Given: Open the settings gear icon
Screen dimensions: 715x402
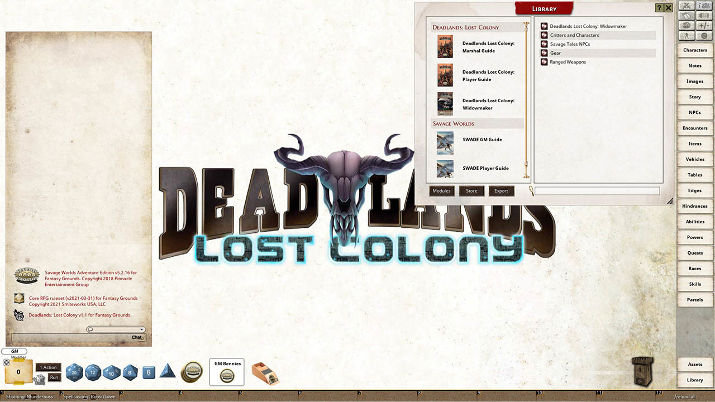Looking at the screenshot, I should click(704, 35).
